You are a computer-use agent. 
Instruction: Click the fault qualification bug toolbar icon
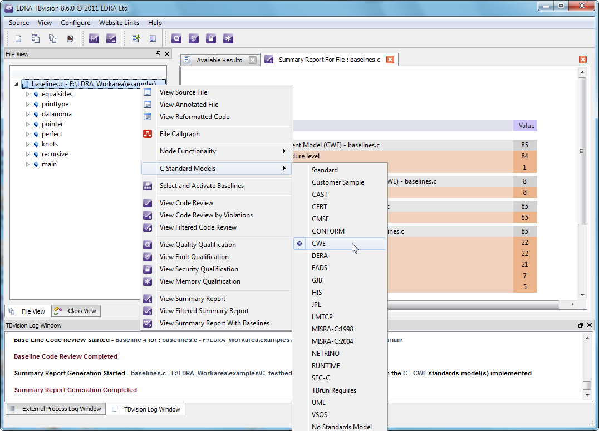coord(193,38)
